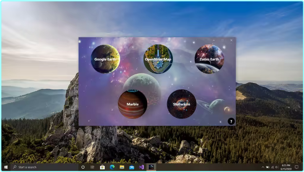Open Stellarium from the launcher
The image size is (304, 172).
coord(182,104)
